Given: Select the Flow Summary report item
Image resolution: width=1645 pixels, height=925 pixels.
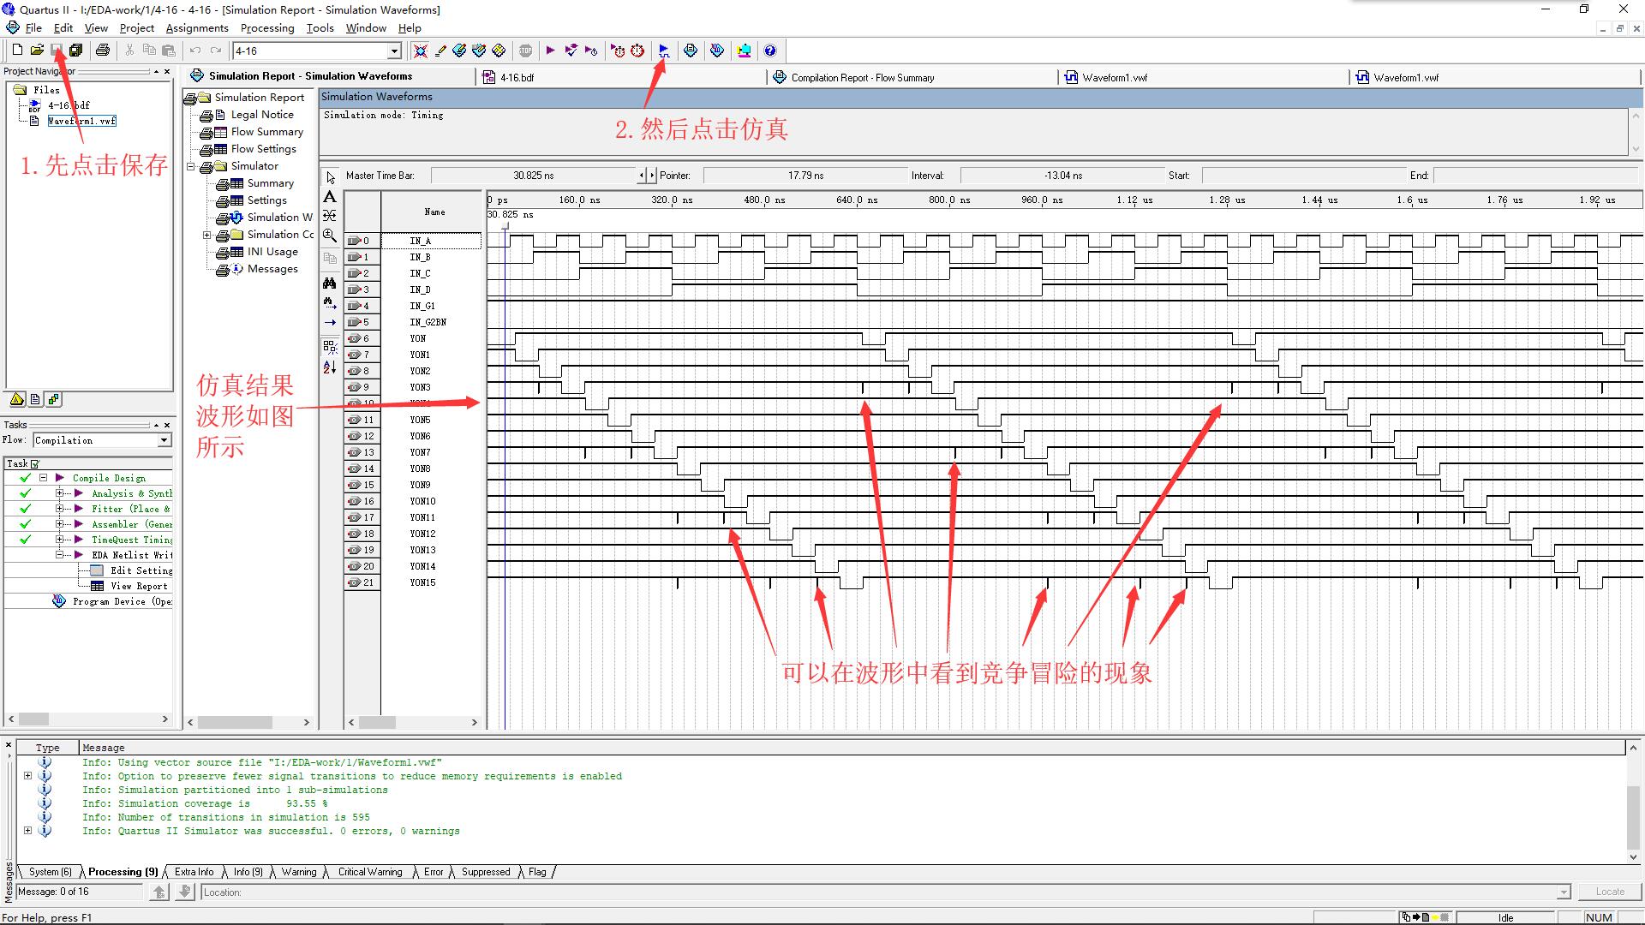Looking at the screenshot, I should [x=266, y=132].
